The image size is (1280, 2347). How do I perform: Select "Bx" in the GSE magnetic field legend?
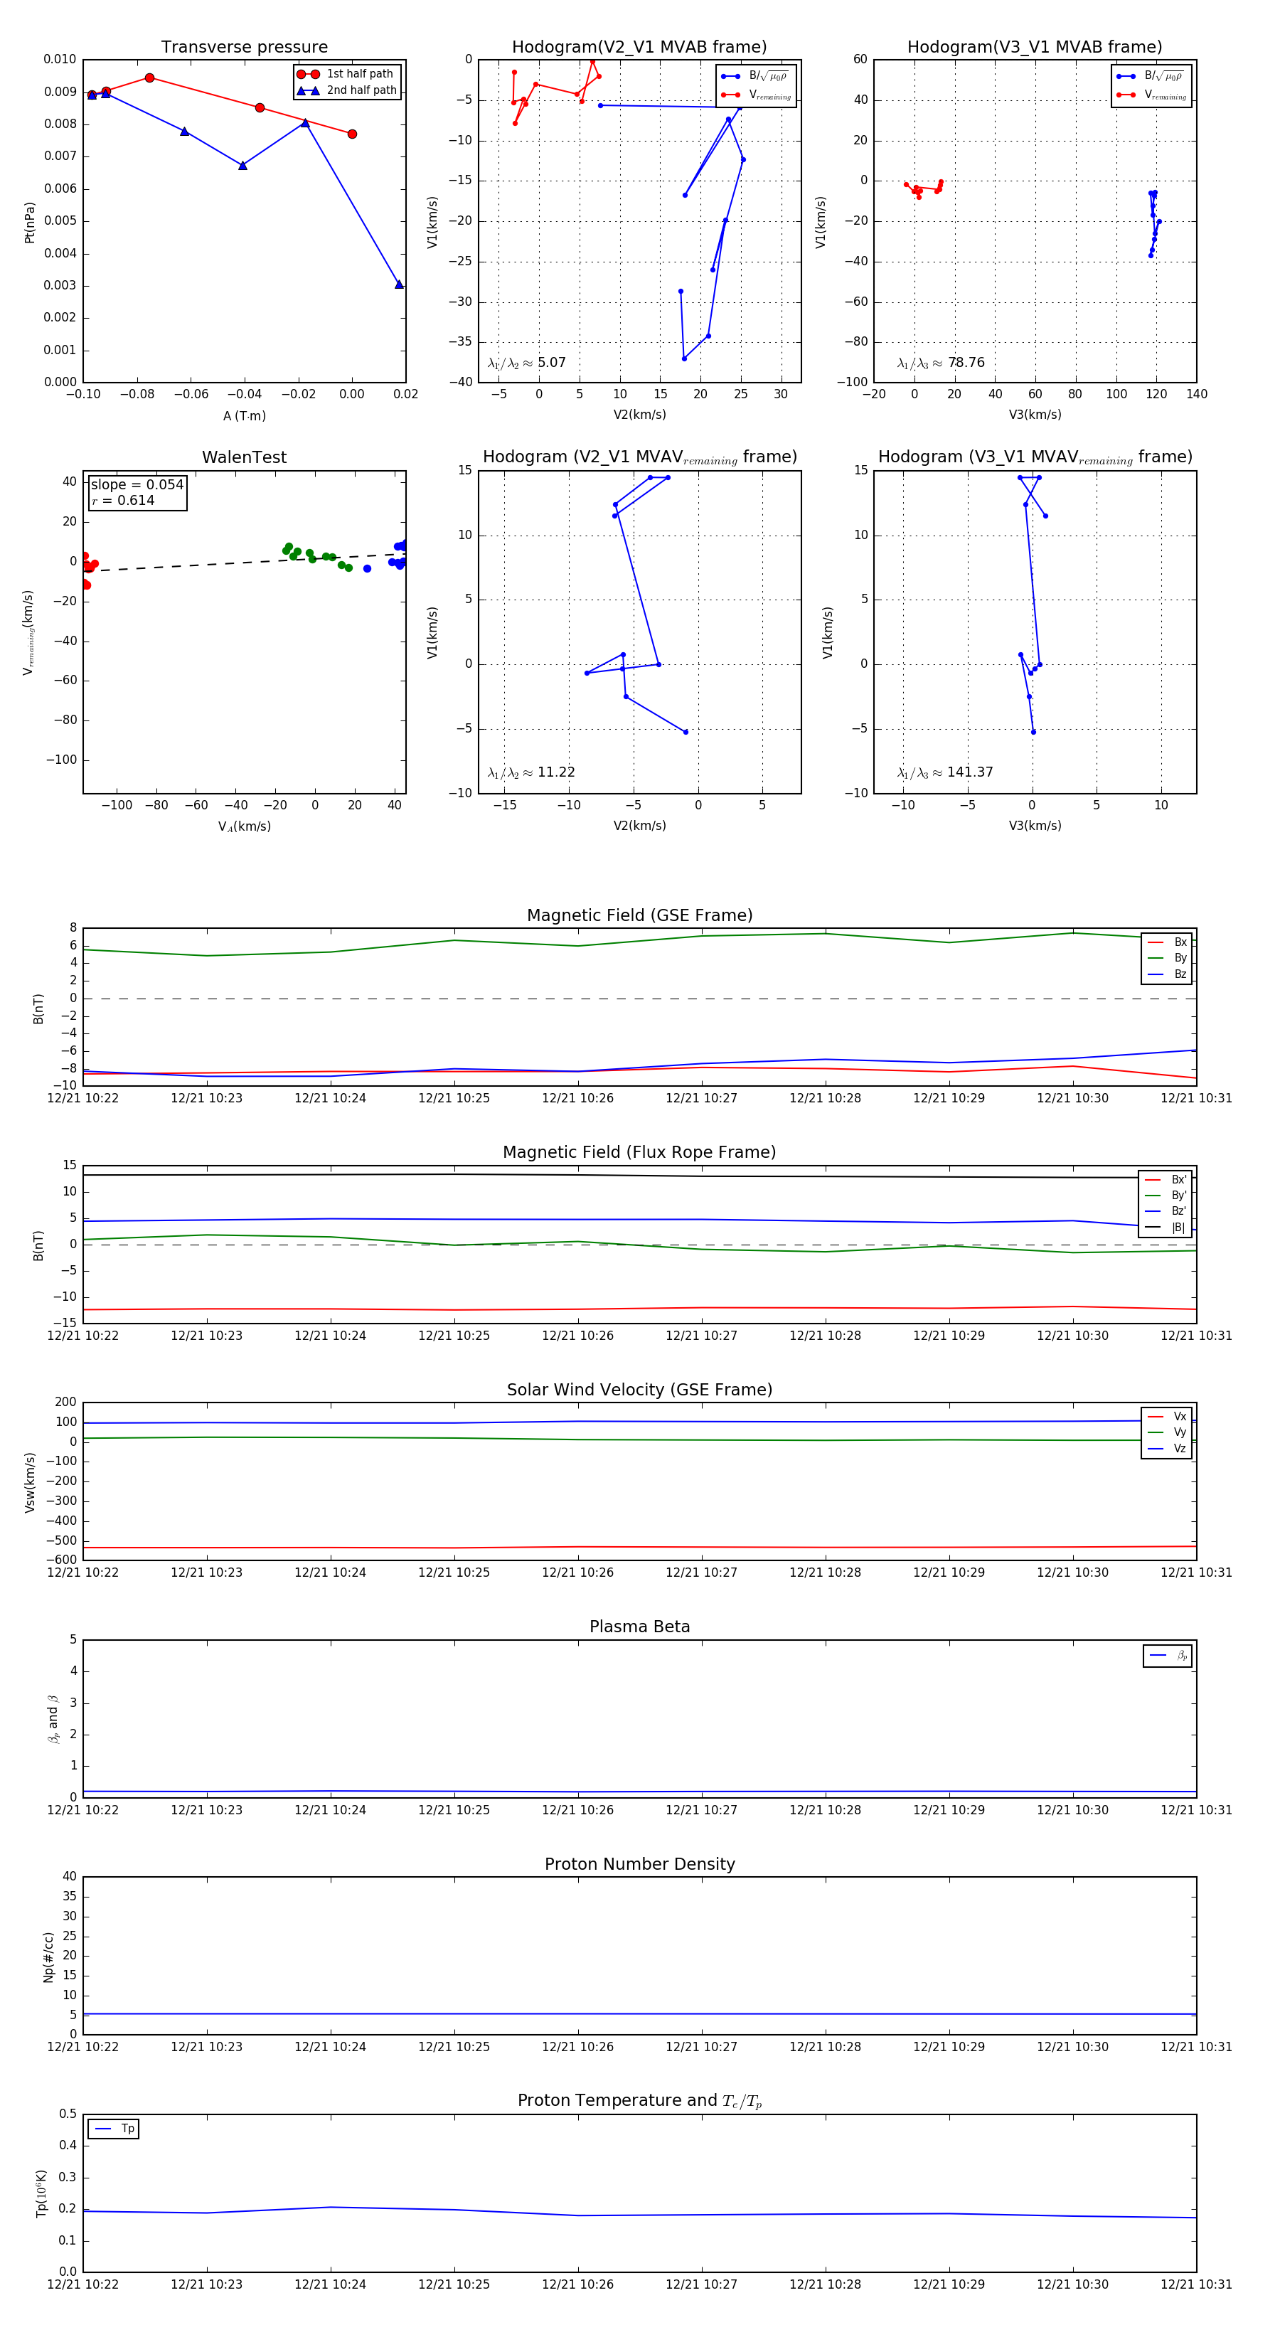(1167, 942)
